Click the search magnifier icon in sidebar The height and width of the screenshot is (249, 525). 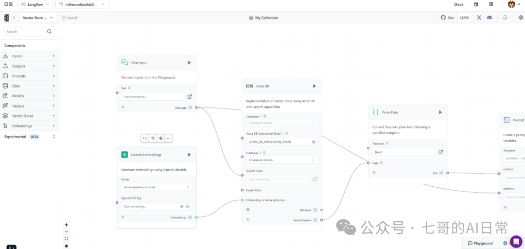pyautogui.click(x=49, y=32)
